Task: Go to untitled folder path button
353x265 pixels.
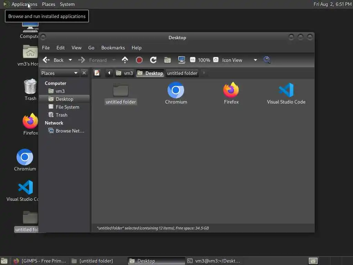Action: tap(182, 73)
